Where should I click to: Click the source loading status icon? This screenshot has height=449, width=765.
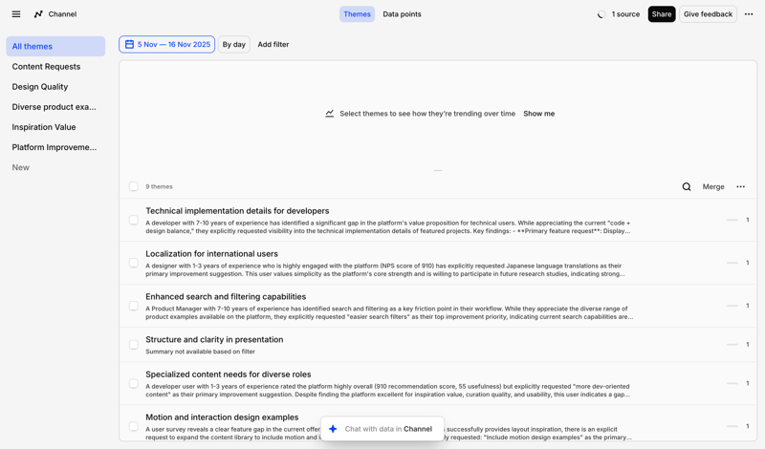pyautogui.click(x=601, y=14)
